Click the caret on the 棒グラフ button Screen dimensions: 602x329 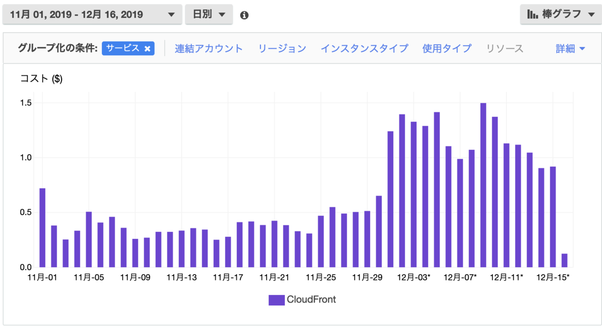click(592, 14)
